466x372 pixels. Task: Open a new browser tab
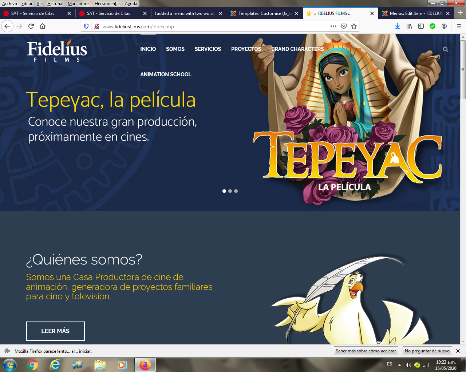pos(460,13)
